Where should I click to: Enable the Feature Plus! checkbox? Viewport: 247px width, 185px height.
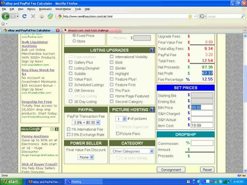(x=111, y=79)
